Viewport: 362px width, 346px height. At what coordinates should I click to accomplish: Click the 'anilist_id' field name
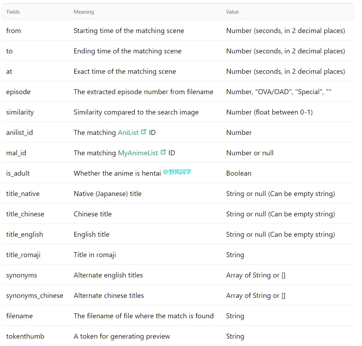click(x=20, y=132)
